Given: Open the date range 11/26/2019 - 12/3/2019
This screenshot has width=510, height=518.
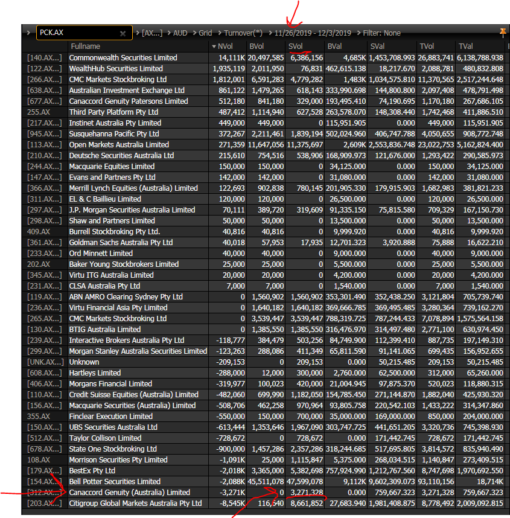Looking at the screenshot, I should (313, 33).
